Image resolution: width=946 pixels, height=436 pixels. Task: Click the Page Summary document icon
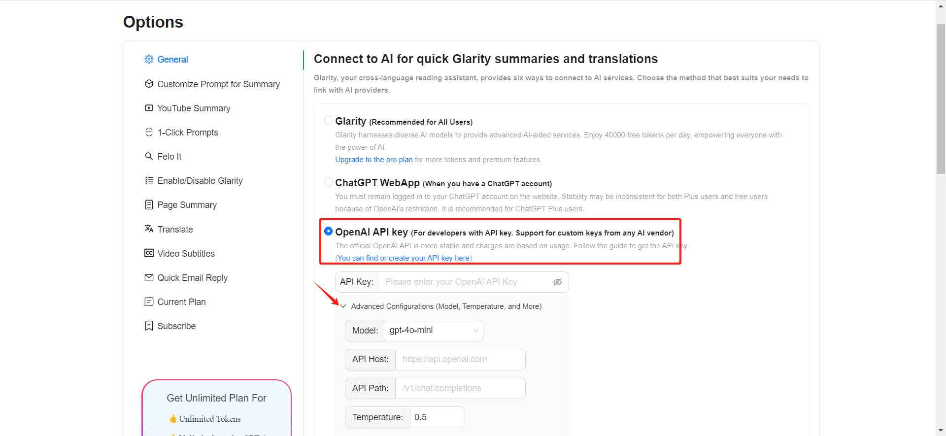(x=149, y=204)
